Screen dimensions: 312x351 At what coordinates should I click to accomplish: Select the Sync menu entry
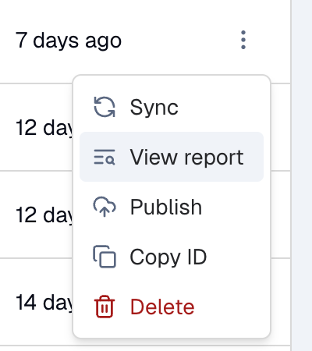[x=172, y=107]
